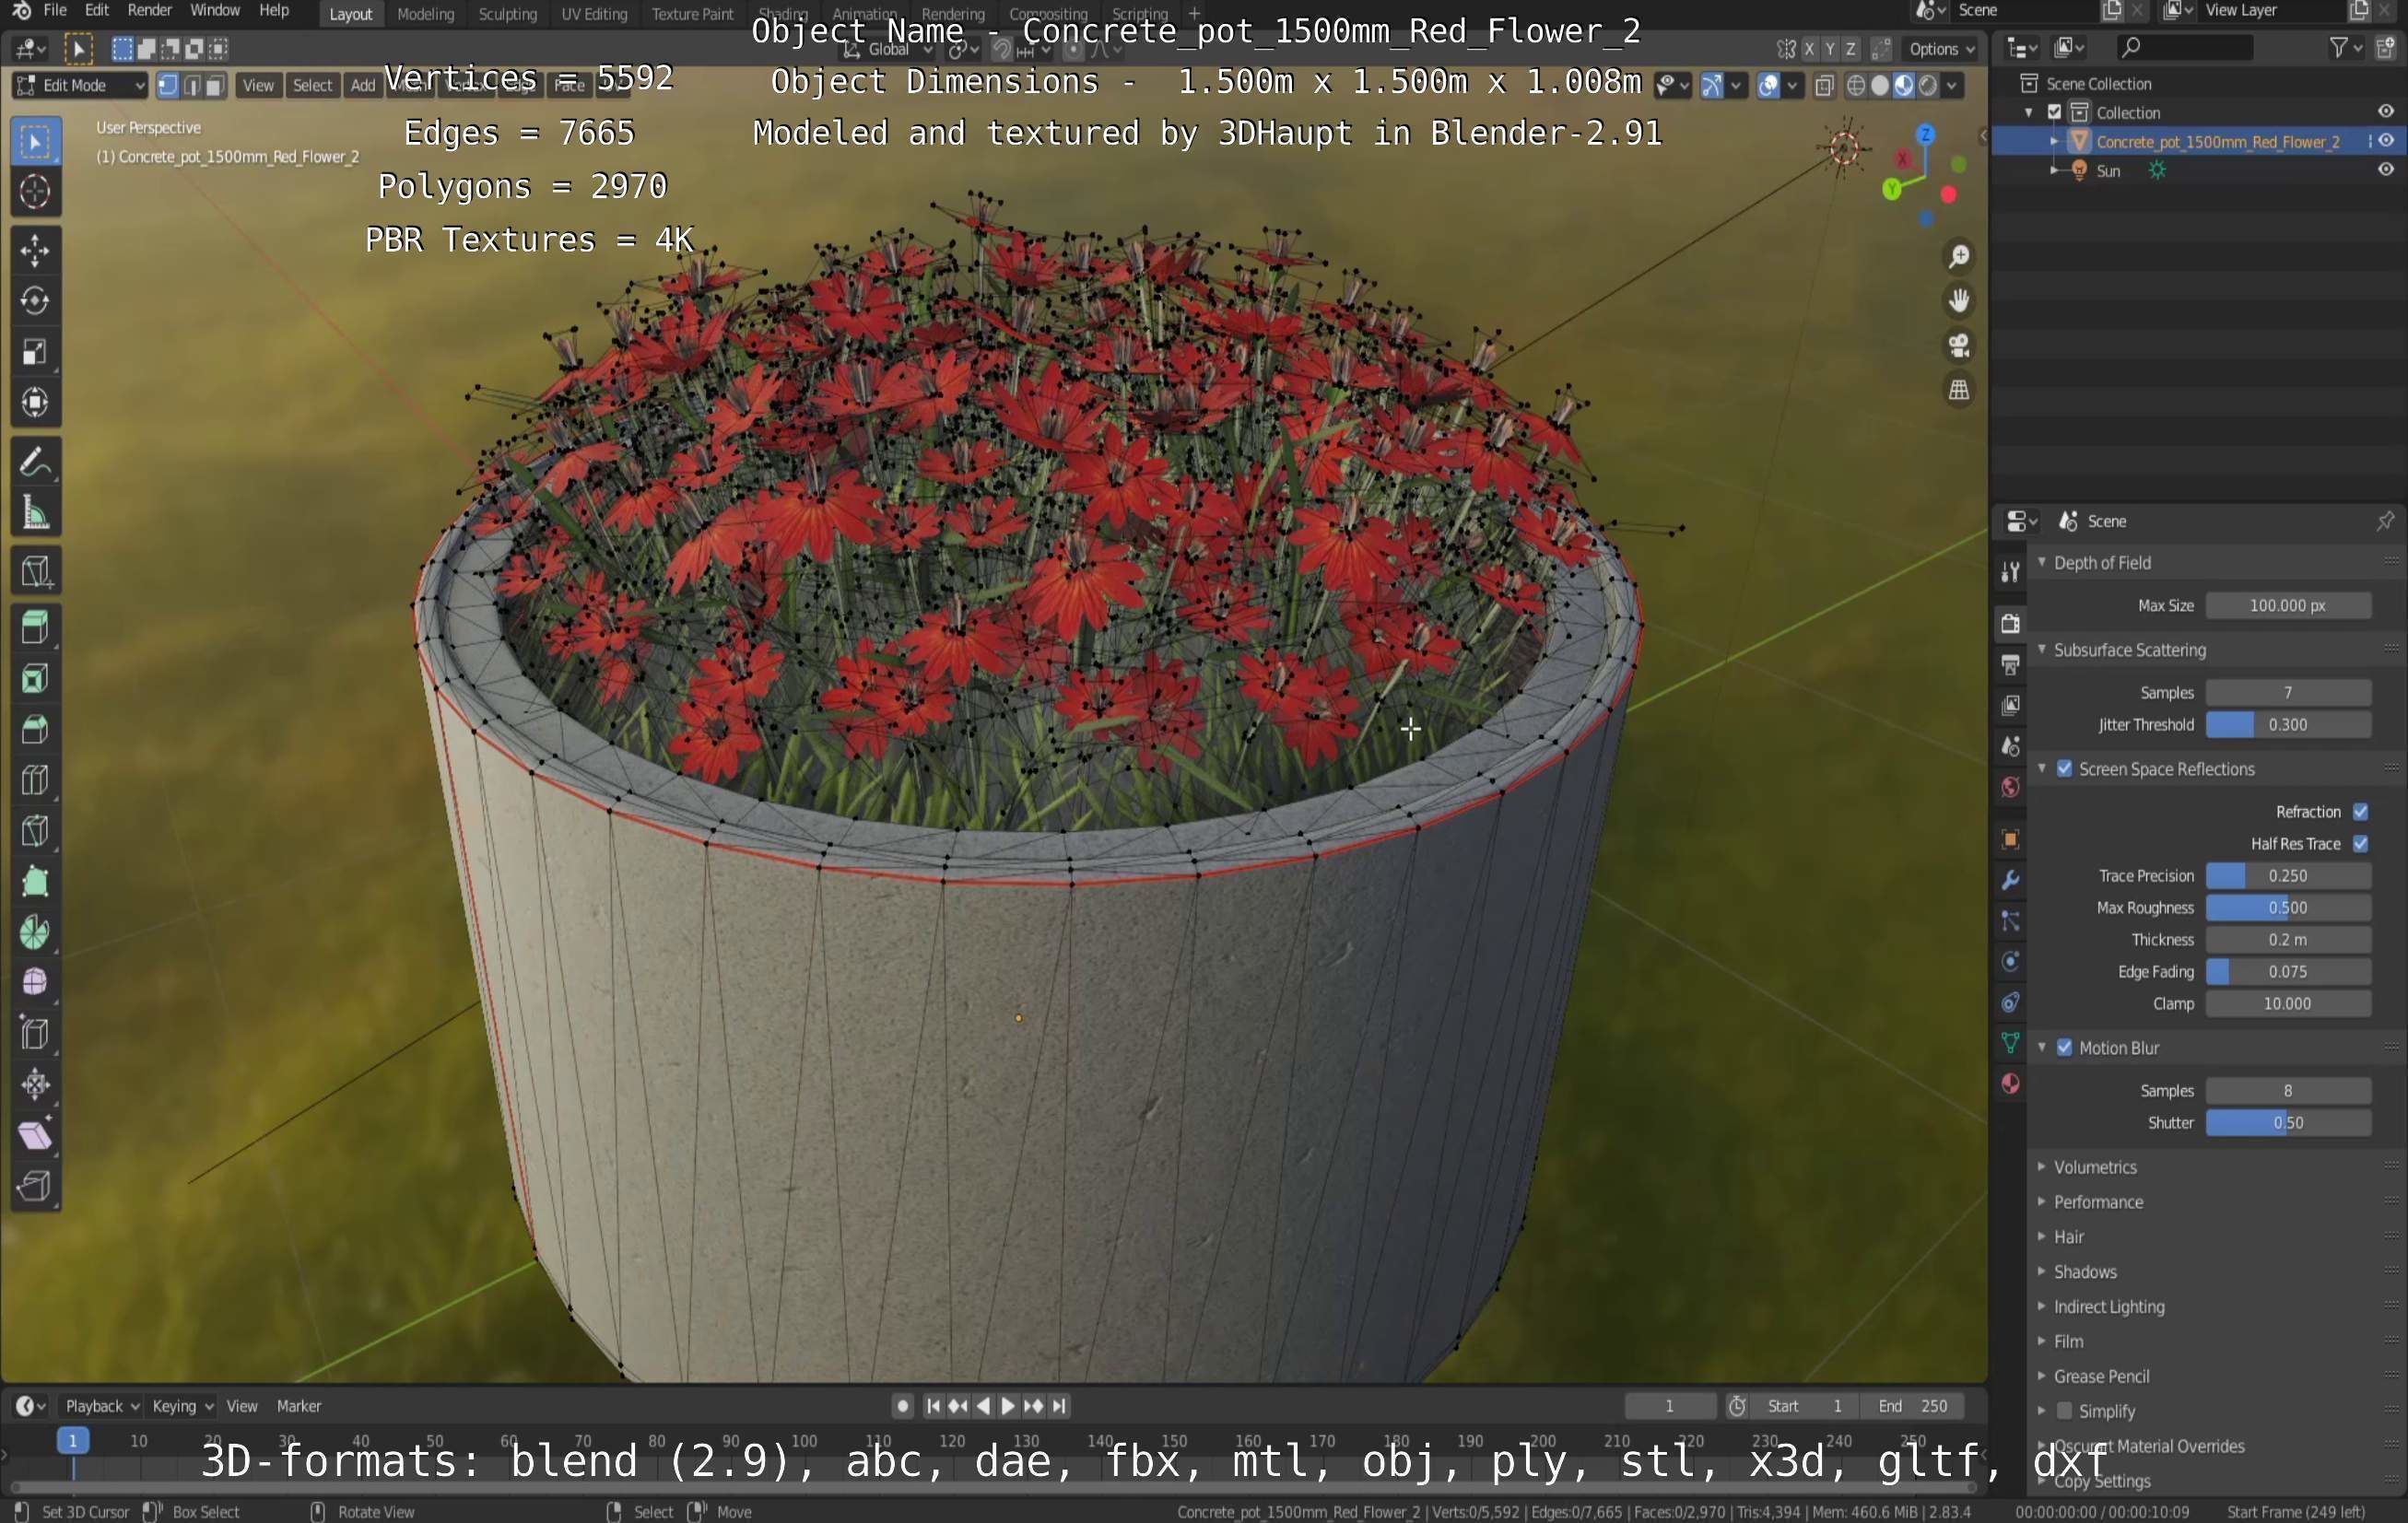The height and width of the screenshot is (1523, 2408).
Task: Toggle the Screen Space Reflections checkbox
Action: (2065, 769)
